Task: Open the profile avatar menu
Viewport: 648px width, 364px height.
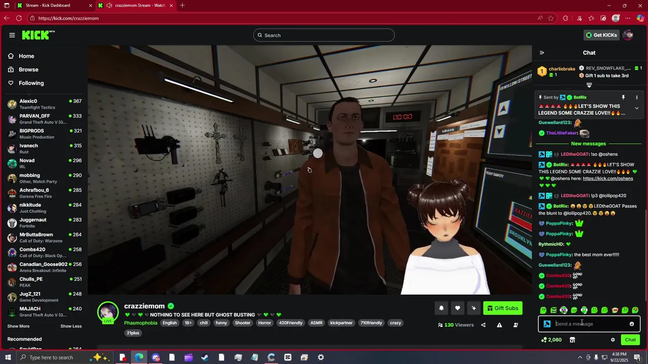Action: coord(628,35)
